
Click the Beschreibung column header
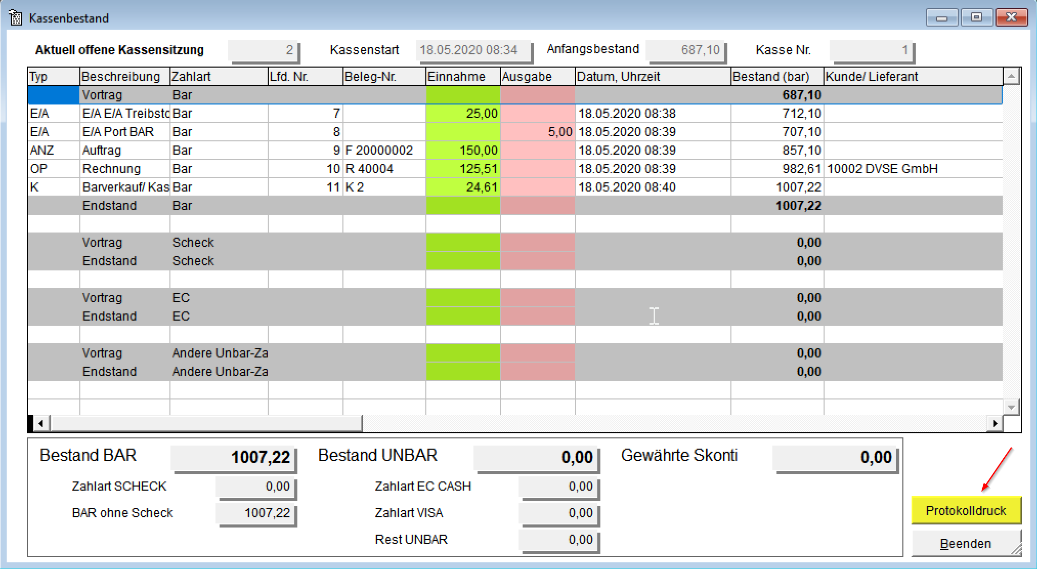125,76
